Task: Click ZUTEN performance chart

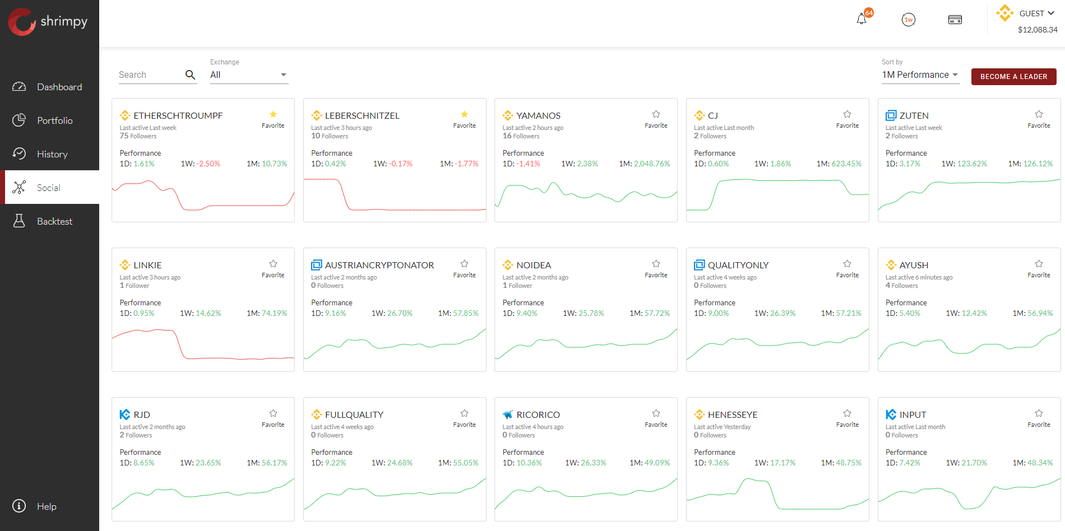Action: (969, 195)
